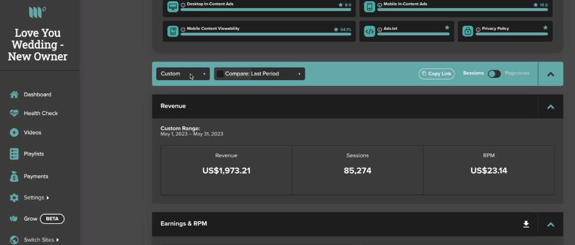This screenshot has height=245, width=575.
Task: Click the info icon beside Mobile In-Content Ads
Action: pos(379,5)
